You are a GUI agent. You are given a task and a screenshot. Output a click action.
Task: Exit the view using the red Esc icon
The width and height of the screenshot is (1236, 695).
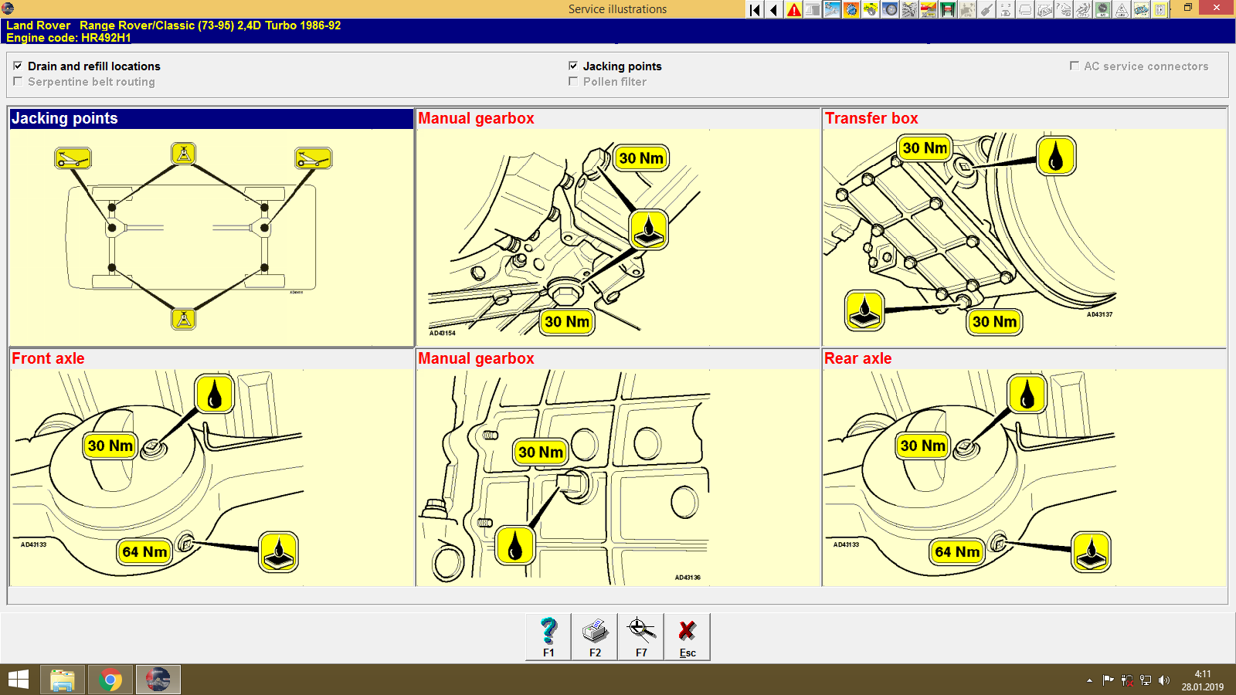687,633
